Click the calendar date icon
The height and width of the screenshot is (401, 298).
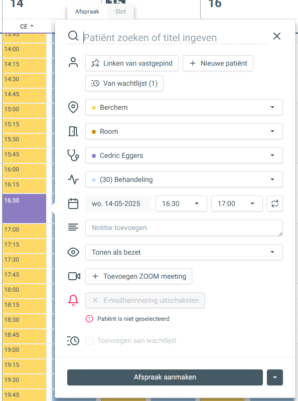(73, 204)
